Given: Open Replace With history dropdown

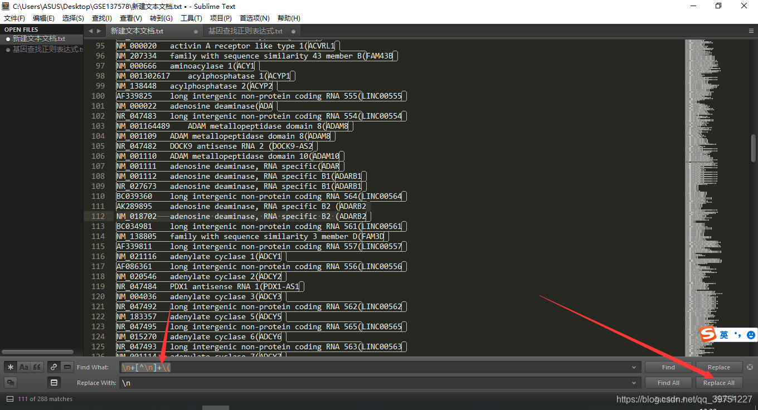Looking at the screenshot, I should 634,383.
